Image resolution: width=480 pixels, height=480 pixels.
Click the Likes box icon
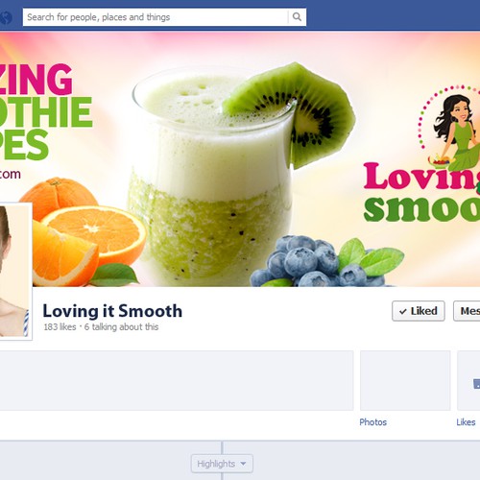point(476,384)
